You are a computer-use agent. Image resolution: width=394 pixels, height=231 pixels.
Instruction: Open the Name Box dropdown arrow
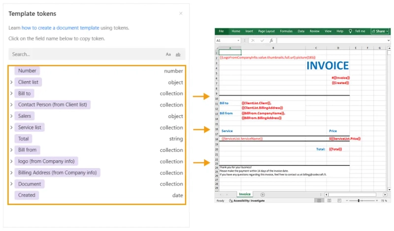[x=238, y=40]
